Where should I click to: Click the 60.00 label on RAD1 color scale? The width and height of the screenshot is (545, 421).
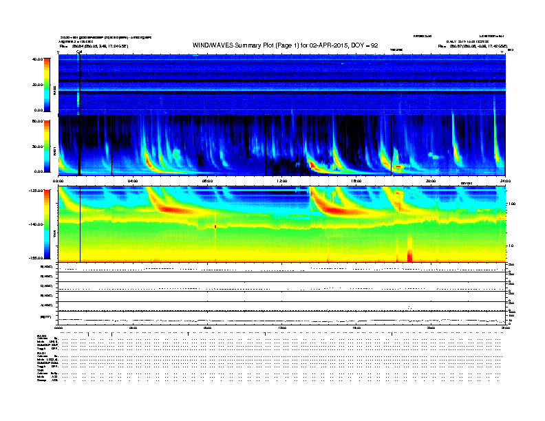click(x=37, y=121)
